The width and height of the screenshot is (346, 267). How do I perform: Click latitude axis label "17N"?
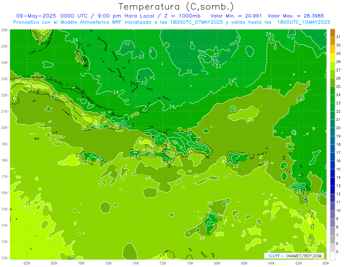click(5, 177)
